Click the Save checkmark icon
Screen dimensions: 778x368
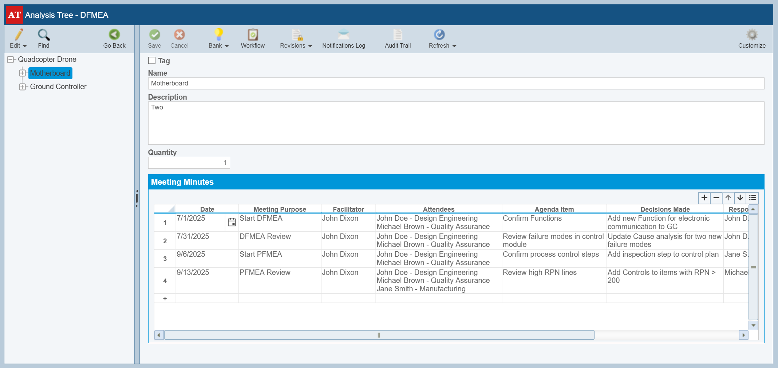pos(155,35)
